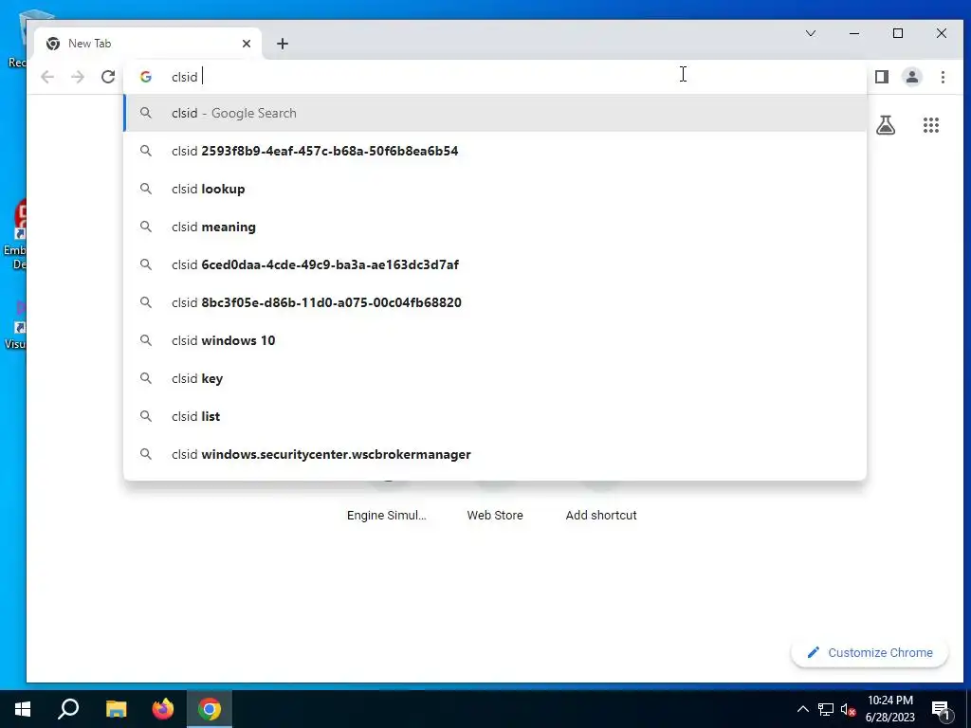The width and height of the screenshot is (971, 728).
Task: Reload the page with the refresh icon
Action: 108,77
